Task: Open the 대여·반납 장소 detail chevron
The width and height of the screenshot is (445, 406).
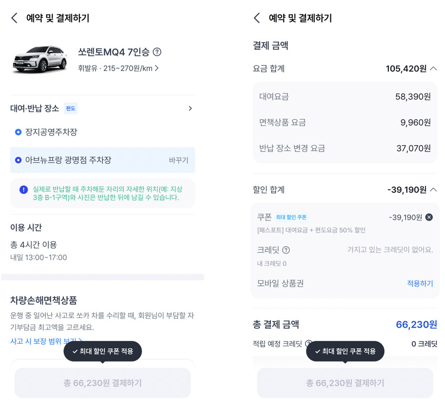Action: pyautogui.click(x=191, y=108)
